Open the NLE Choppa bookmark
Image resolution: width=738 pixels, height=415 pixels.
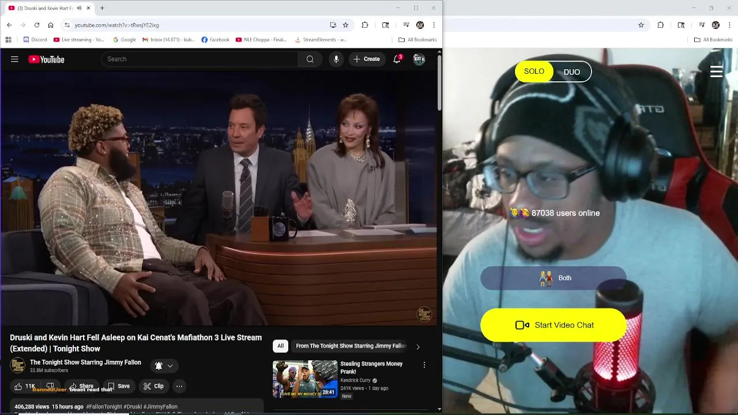261,40
